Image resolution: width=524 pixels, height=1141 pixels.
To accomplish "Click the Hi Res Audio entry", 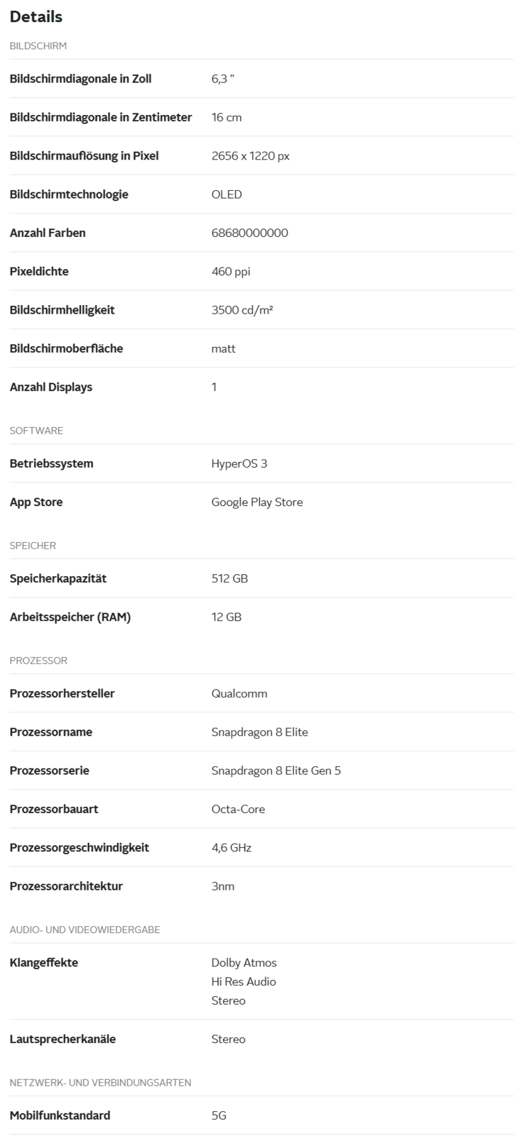I will tap(244, 981).
